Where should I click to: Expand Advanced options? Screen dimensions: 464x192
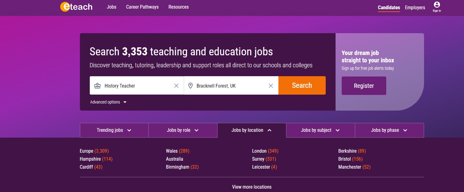tap(108, 102)
